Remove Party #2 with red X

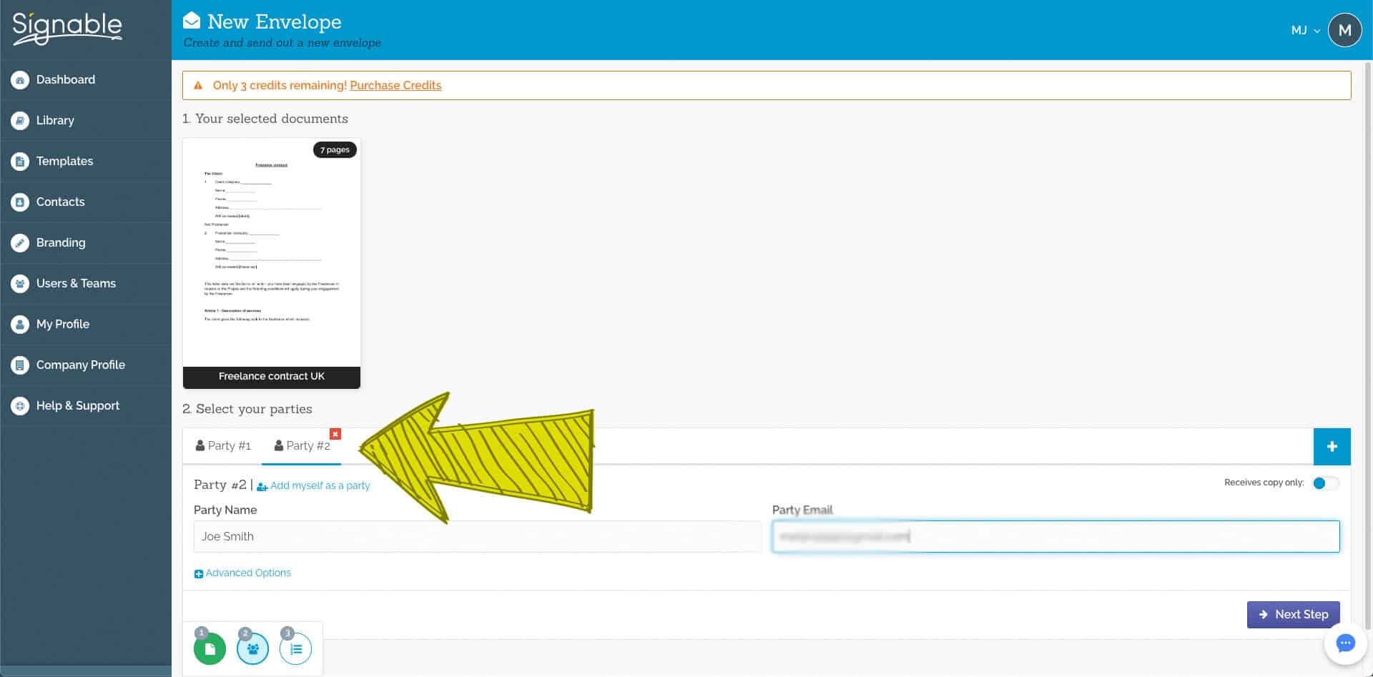[x=335, y=434]
